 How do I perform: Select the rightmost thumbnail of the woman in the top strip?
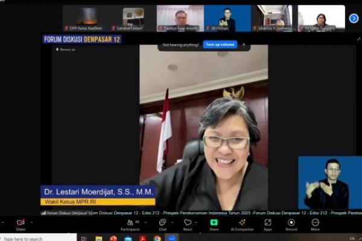(x=322, y=18)
